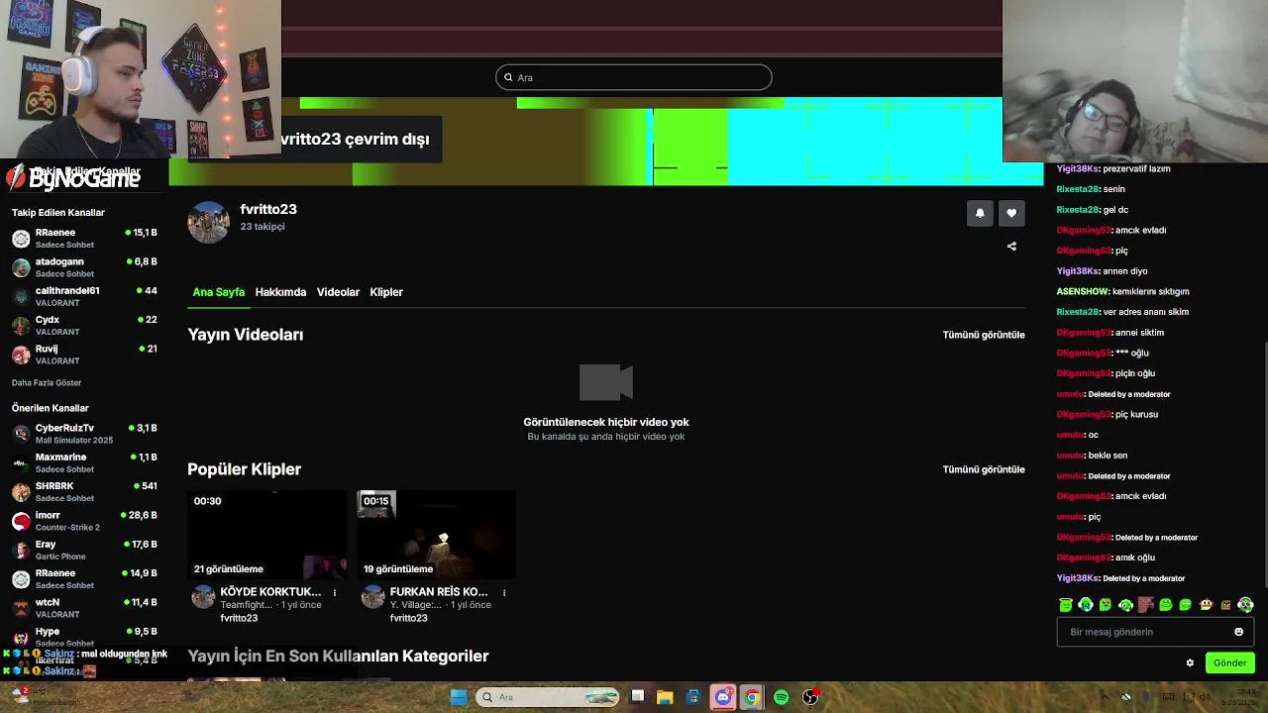
Task: Click fvritto23 channel name heading
Action: (x=268, y=210)
